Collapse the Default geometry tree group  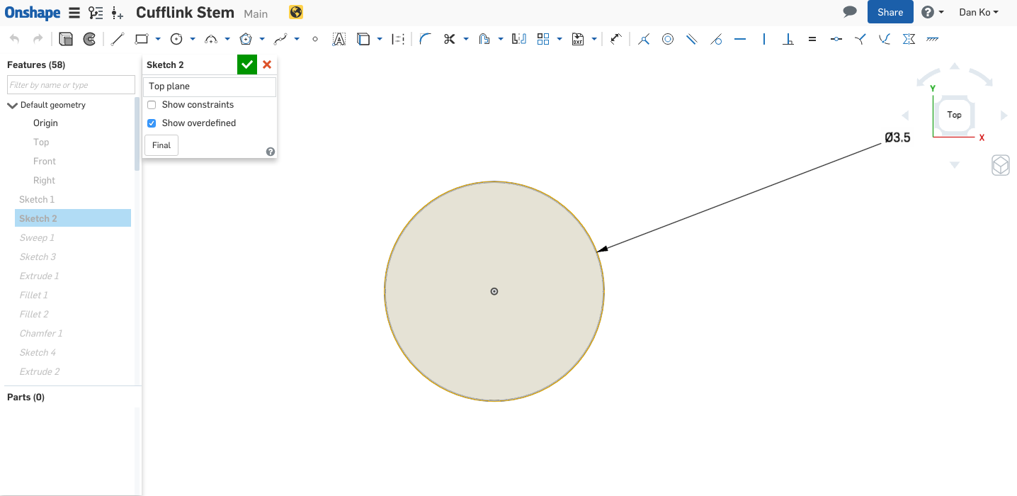click(12, 106)
